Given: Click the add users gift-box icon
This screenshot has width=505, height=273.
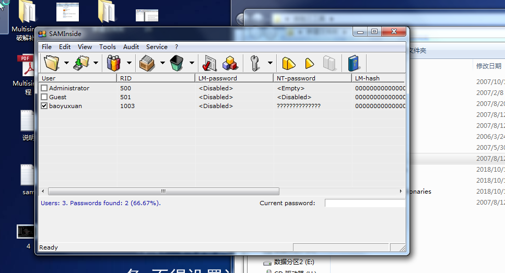Looking at the screenshot, I should coord(114,63).
